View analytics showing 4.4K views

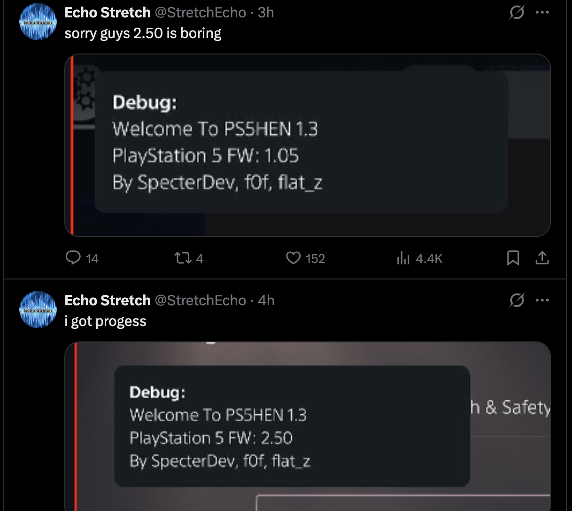[419, 258]
